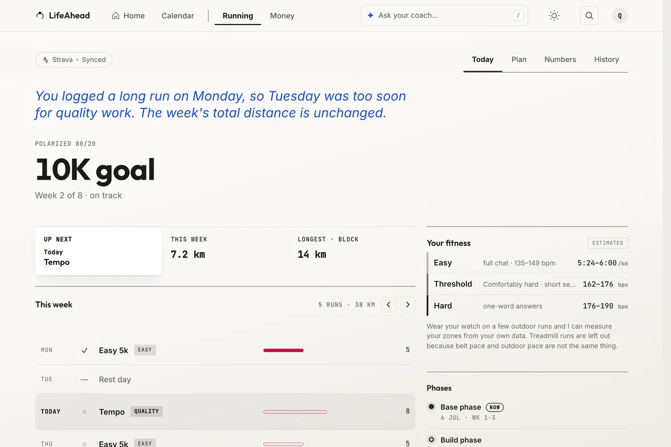Open the Q profile avatar
The height and width of the screenshot is (447, 671).
coord(620,16)
